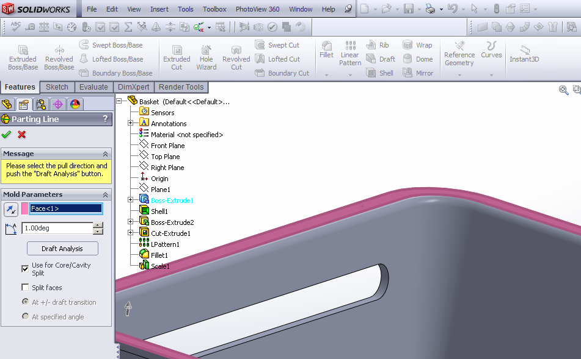Collapse the Mold Parameters section

[105, 194]
